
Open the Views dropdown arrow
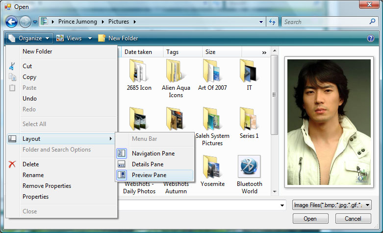[90, 38]
